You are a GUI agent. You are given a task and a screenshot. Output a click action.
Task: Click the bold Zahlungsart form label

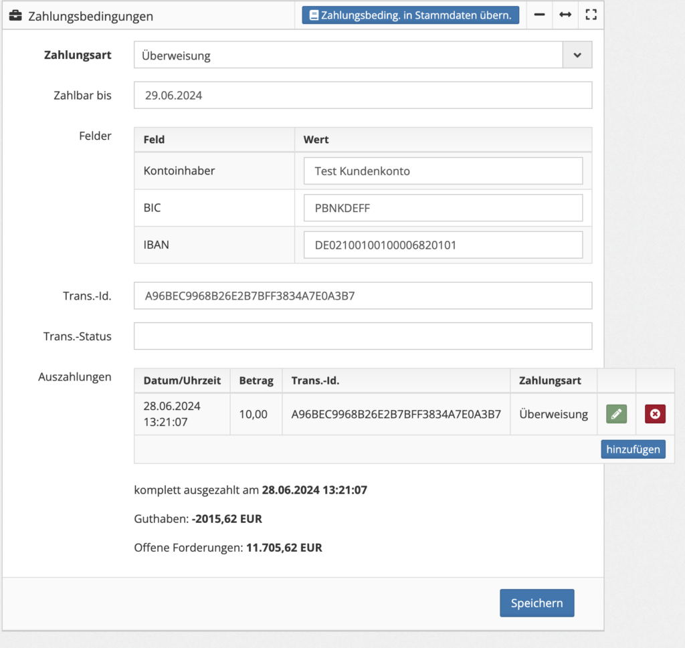pos(78,55)
